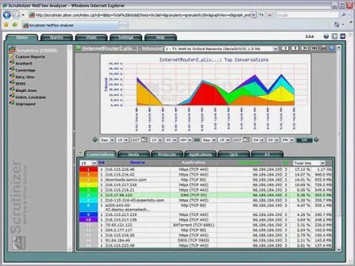This screenshot has width=355, height=266.
Task: Click the right arrow to shift time range forward
Action: (x=316, y=140)
